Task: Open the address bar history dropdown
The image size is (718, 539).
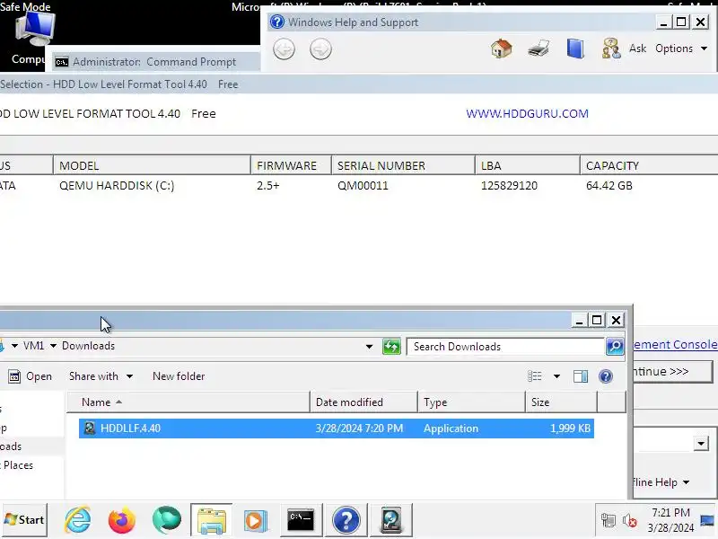Action: [x=369, y=347]
